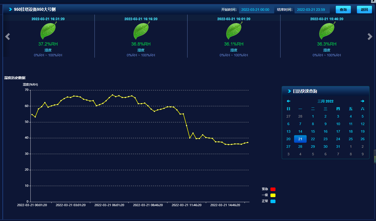Click last data point on humidity chart
This screenshot has width=376, height=221.
point(248,142)
